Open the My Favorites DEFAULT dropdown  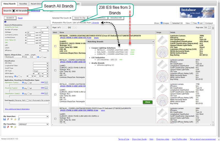[x=34, y=124]
